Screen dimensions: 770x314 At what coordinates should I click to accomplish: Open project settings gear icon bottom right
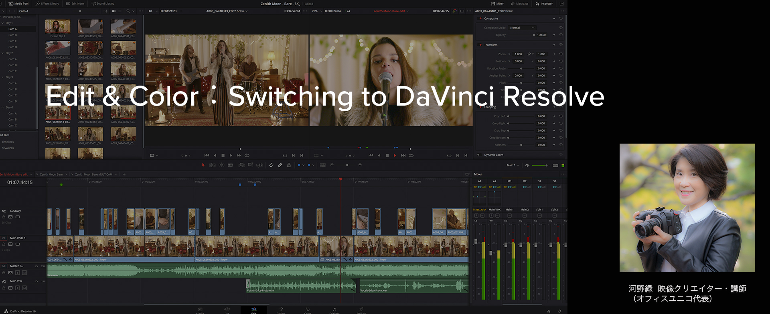click(x=560, y=311)
